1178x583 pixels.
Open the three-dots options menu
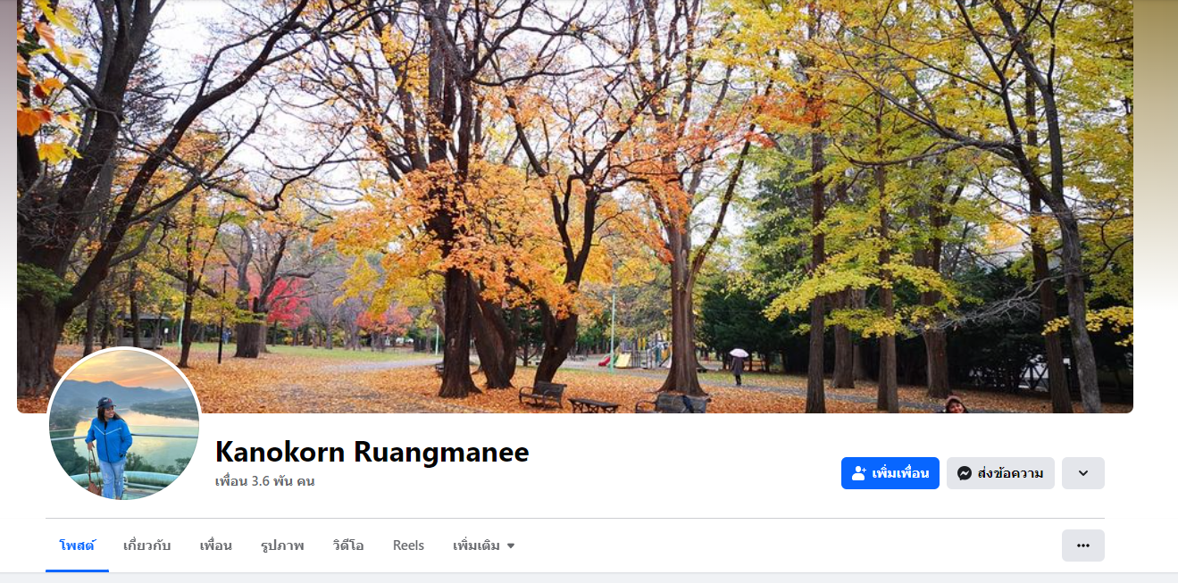(1083, 546)
